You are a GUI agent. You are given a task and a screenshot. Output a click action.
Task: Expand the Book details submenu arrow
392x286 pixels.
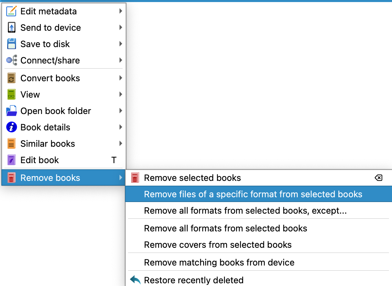pos(121,127)
